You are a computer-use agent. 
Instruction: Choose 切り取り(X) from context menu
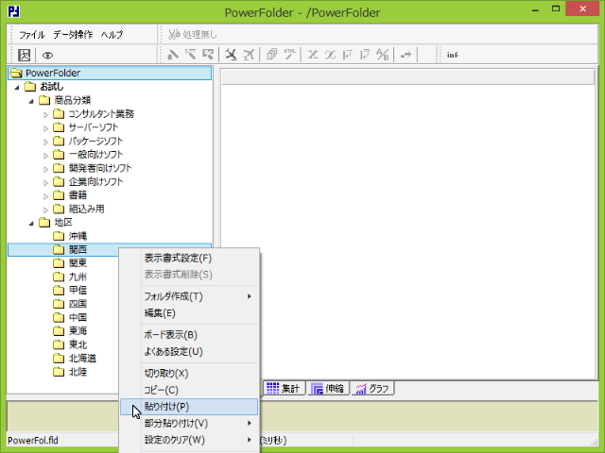coord(189,374)
